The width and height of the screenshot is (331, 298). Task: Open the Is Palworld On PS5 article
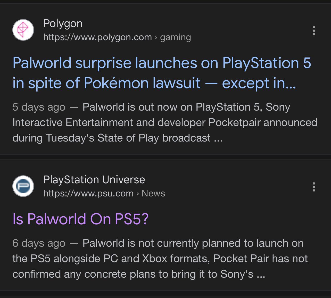[79, 219]
